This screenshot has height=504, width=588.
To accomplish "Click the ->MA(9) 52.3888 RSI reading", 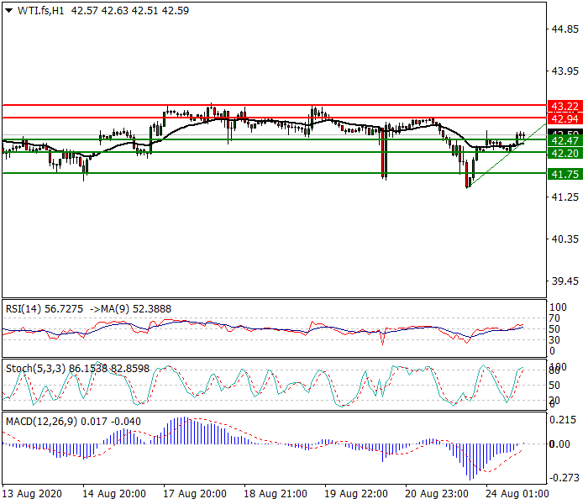I will 130,309.
